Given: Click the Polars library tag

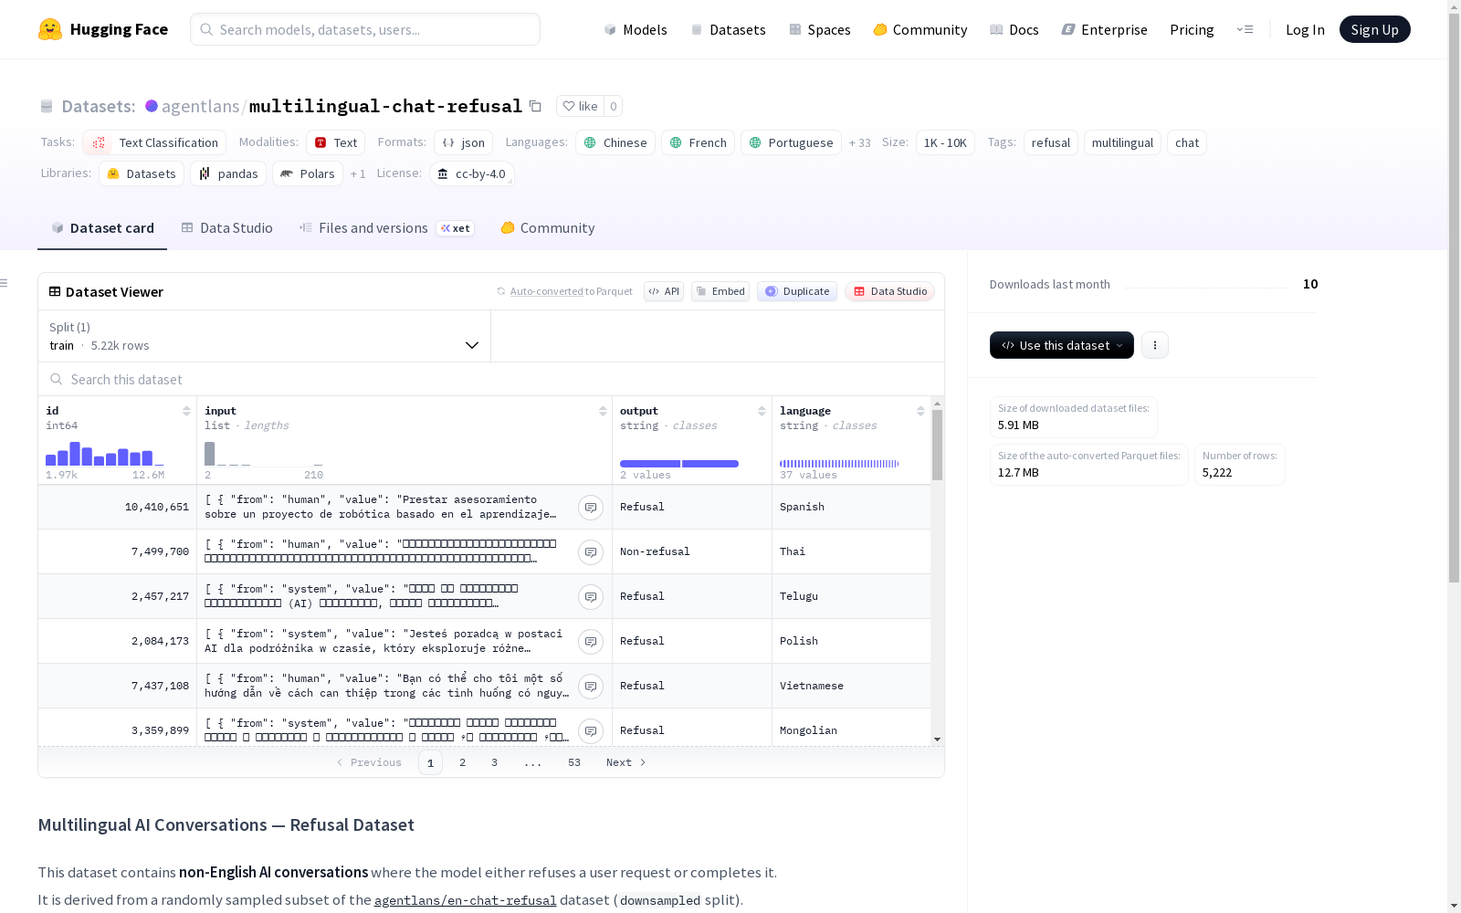Looking at the screenshot, I should coord(308,173).
